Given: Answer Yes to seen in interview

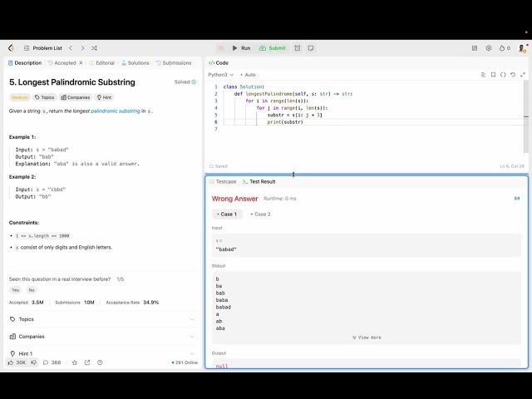Looking at the screenshot, I should click(x=15, y=290).
